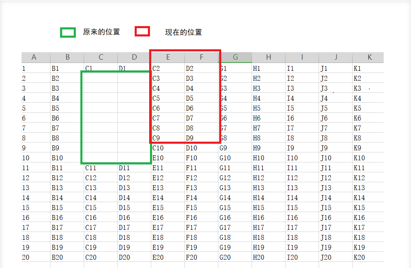Click cell containing H8
The height and width of the screenshot is (268, 411).
(268, 138)
